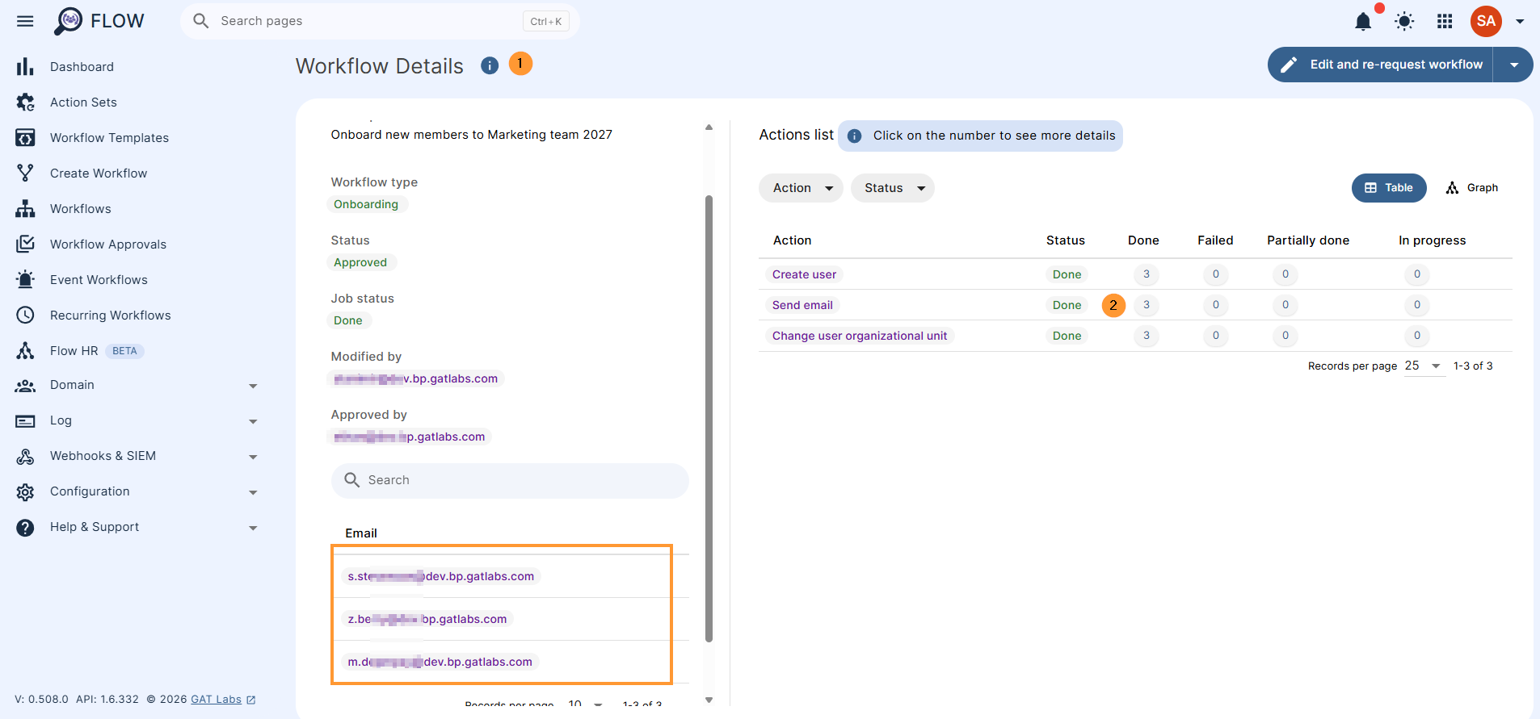Click the Modified by email chip
Image resolution: width=1540 pixels, height=719 pixels.
(416, 378)
